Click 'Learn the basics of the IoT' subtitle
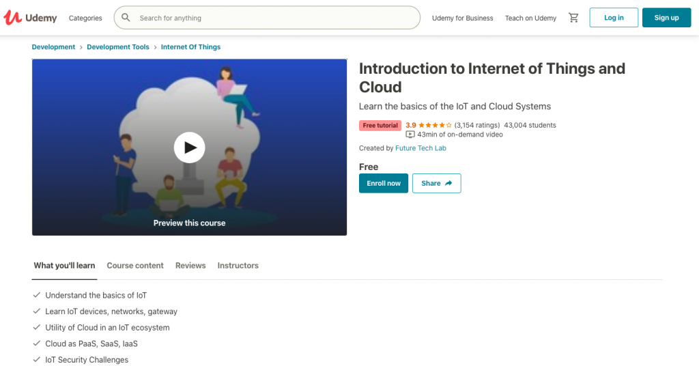Screen dimensions: 699x366 tap(455, 107)
